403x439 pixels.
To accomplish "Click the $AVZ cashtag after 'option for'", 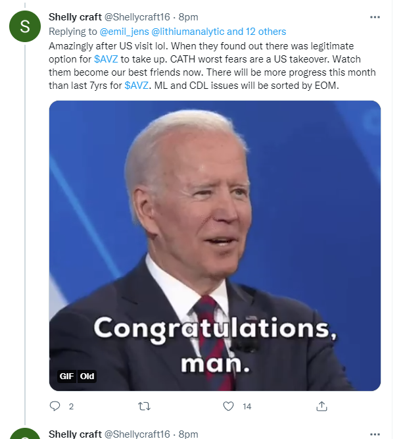I will pyautogui.click(x=106, y=59).
